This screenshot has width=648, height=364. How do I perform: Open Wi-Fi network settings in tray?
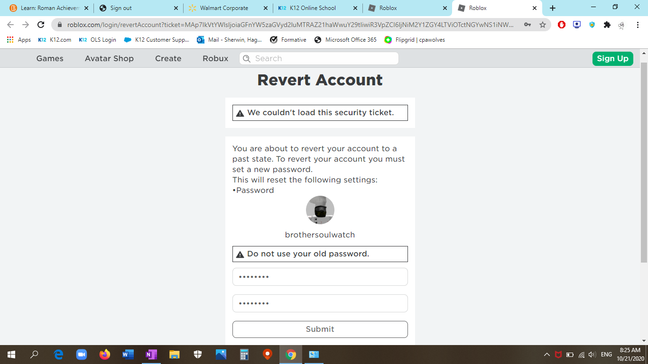[x=582, y=355]
